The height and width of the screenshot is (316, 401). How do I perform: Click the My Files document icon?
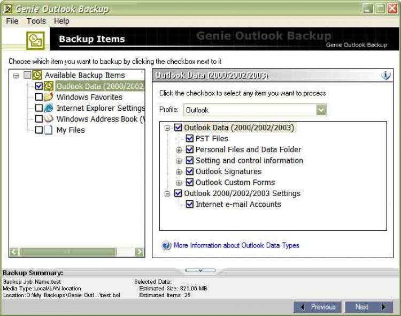click(49, 130)
